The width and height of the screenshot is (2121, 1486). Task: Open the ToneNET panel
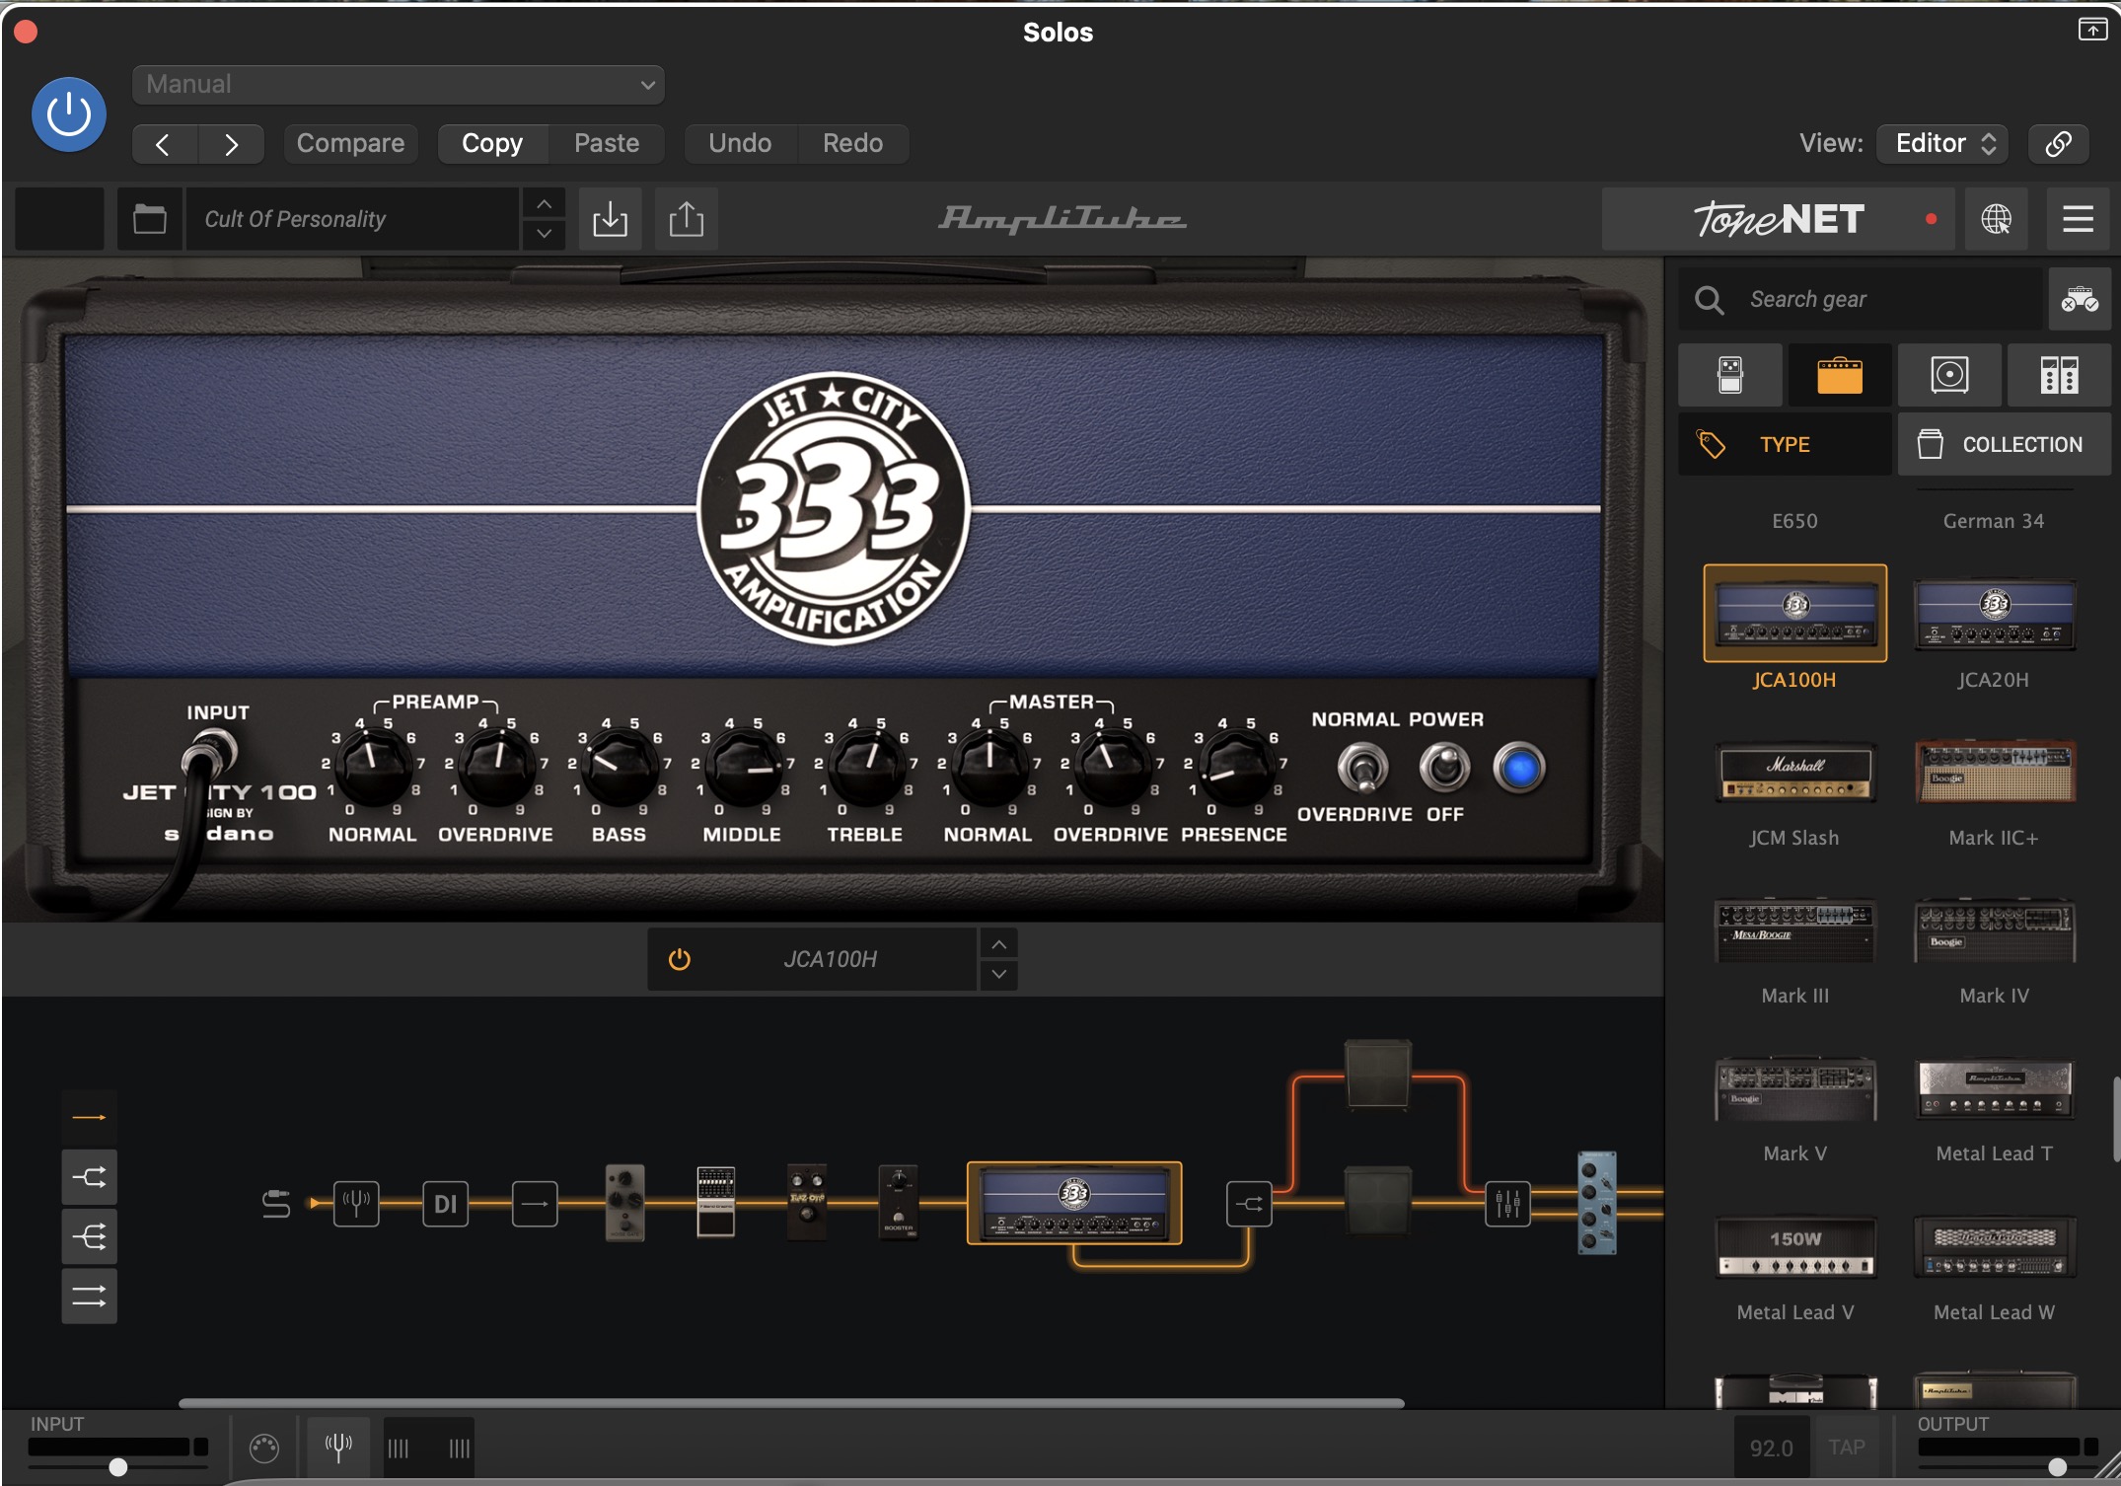pos(1779,219)
